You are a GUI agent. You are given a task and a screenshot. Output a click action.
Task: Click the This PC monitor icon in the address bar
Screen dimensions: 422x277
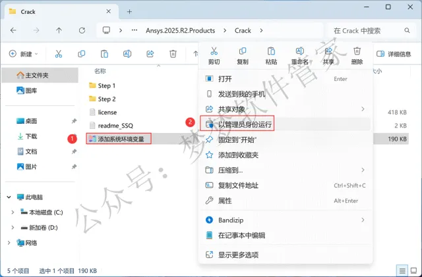click(107, 30)
